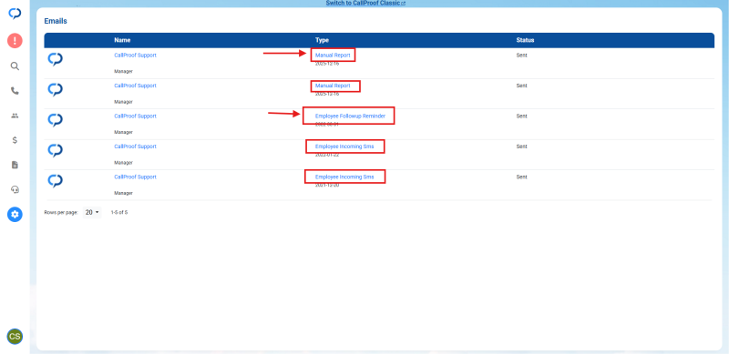Open the second Manual Report email link
729x354 pixels.
point(333,86)
